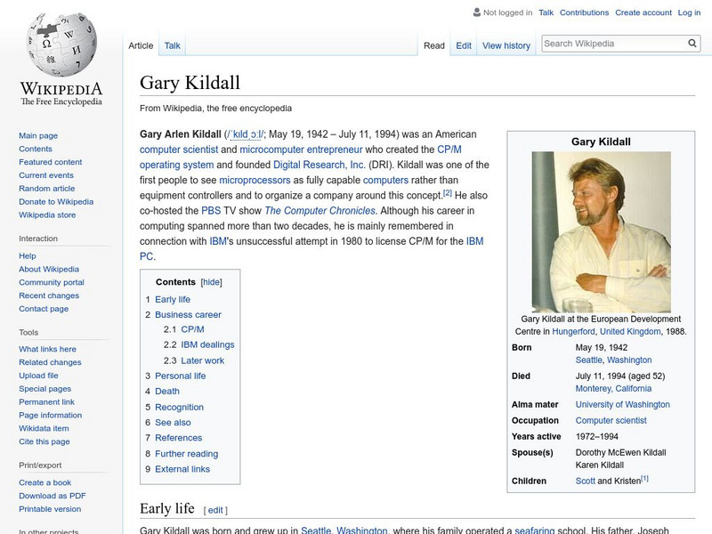Click What links here
This screenshot has width=712, height=534.
point(47,349)
